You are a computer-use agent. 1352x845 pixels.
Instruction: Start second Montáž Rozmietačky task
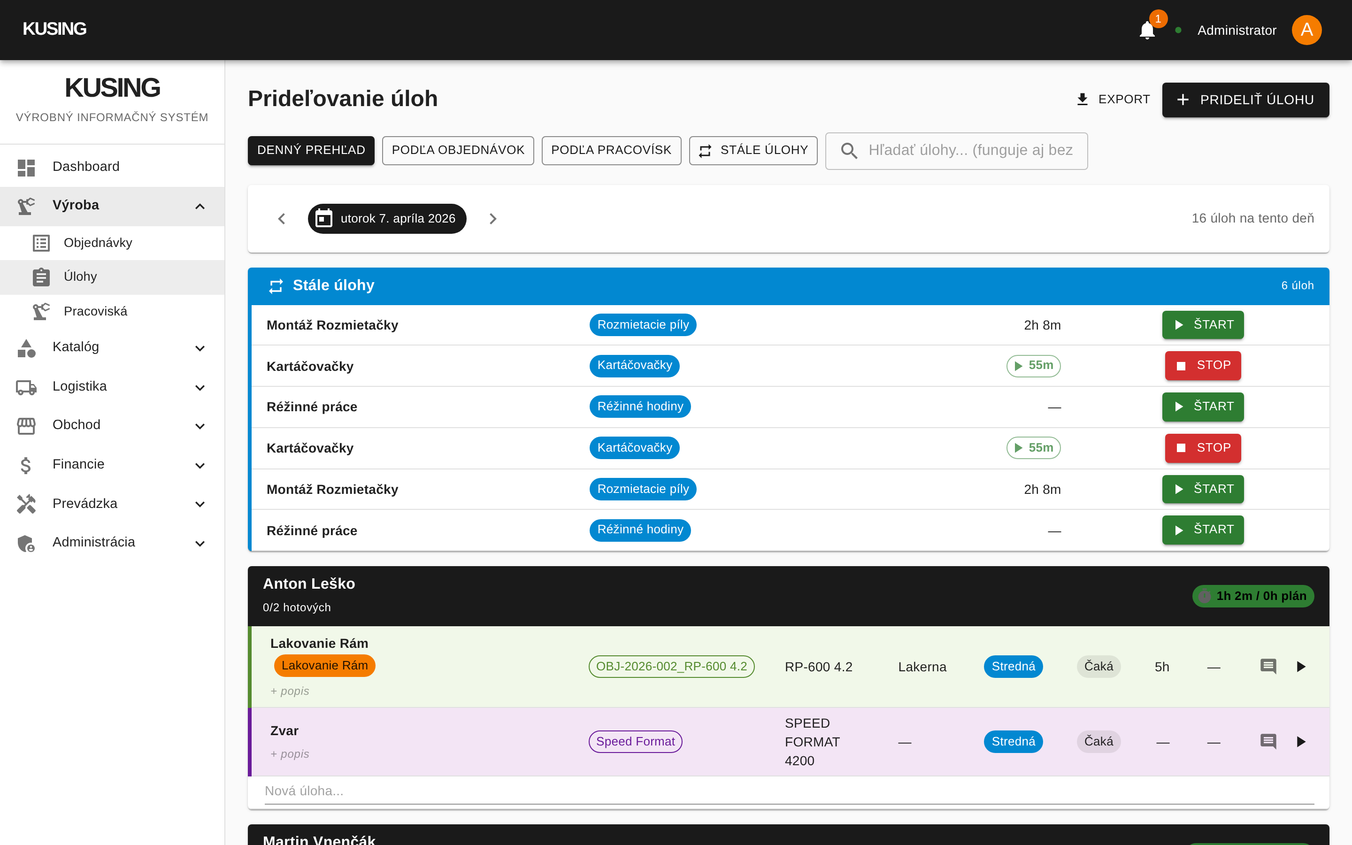pos(1203,489)
